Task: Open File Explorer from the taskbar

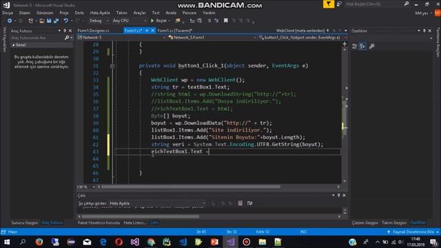Action: tap(262, 242)
